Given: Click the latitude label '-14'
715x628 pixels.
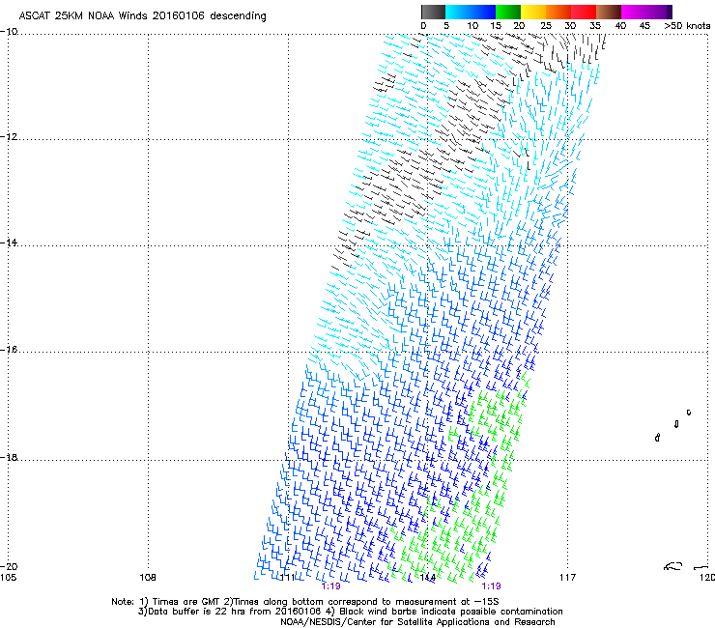Looking at the screenshot, I should 9,243.
